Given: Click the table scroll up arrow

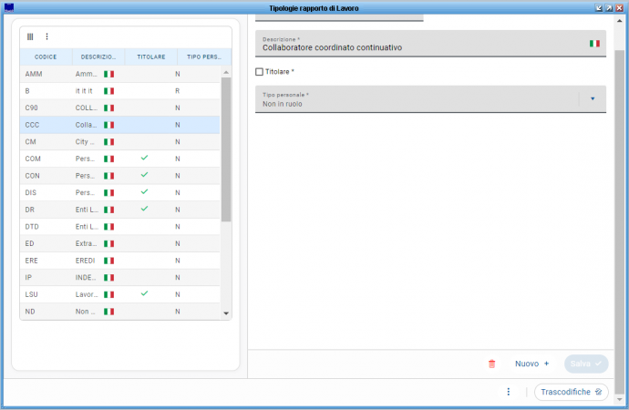Looking at the screenshot, I should (x=226, y=72).
